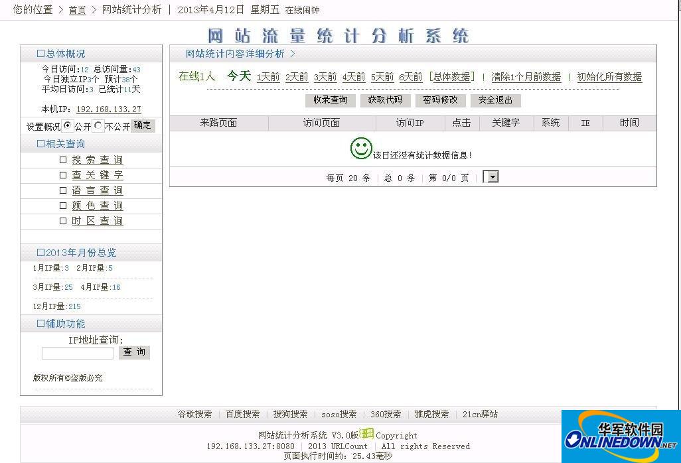
Task: Click the smiley face no-data icon
Action: pyautogui.click(x=360, y=149)
